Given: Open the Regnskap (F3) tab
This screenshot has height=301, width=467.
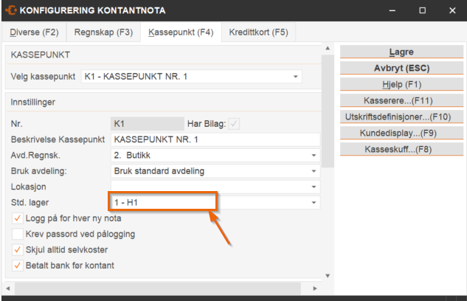Looking at the screenshot, I should pyautogui.click(x=104, y=32).
